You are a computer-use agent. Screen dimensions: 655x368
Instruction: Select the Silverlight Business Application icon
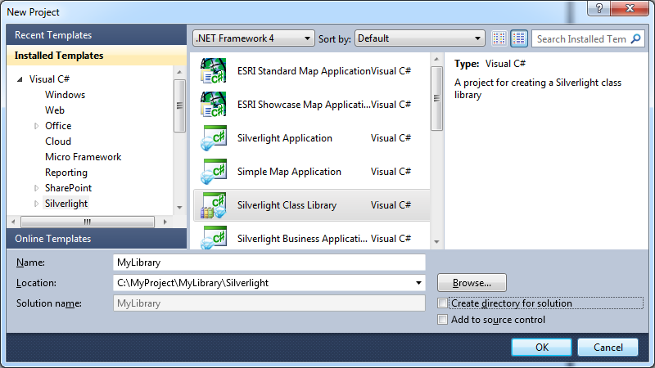pos(213,238)
